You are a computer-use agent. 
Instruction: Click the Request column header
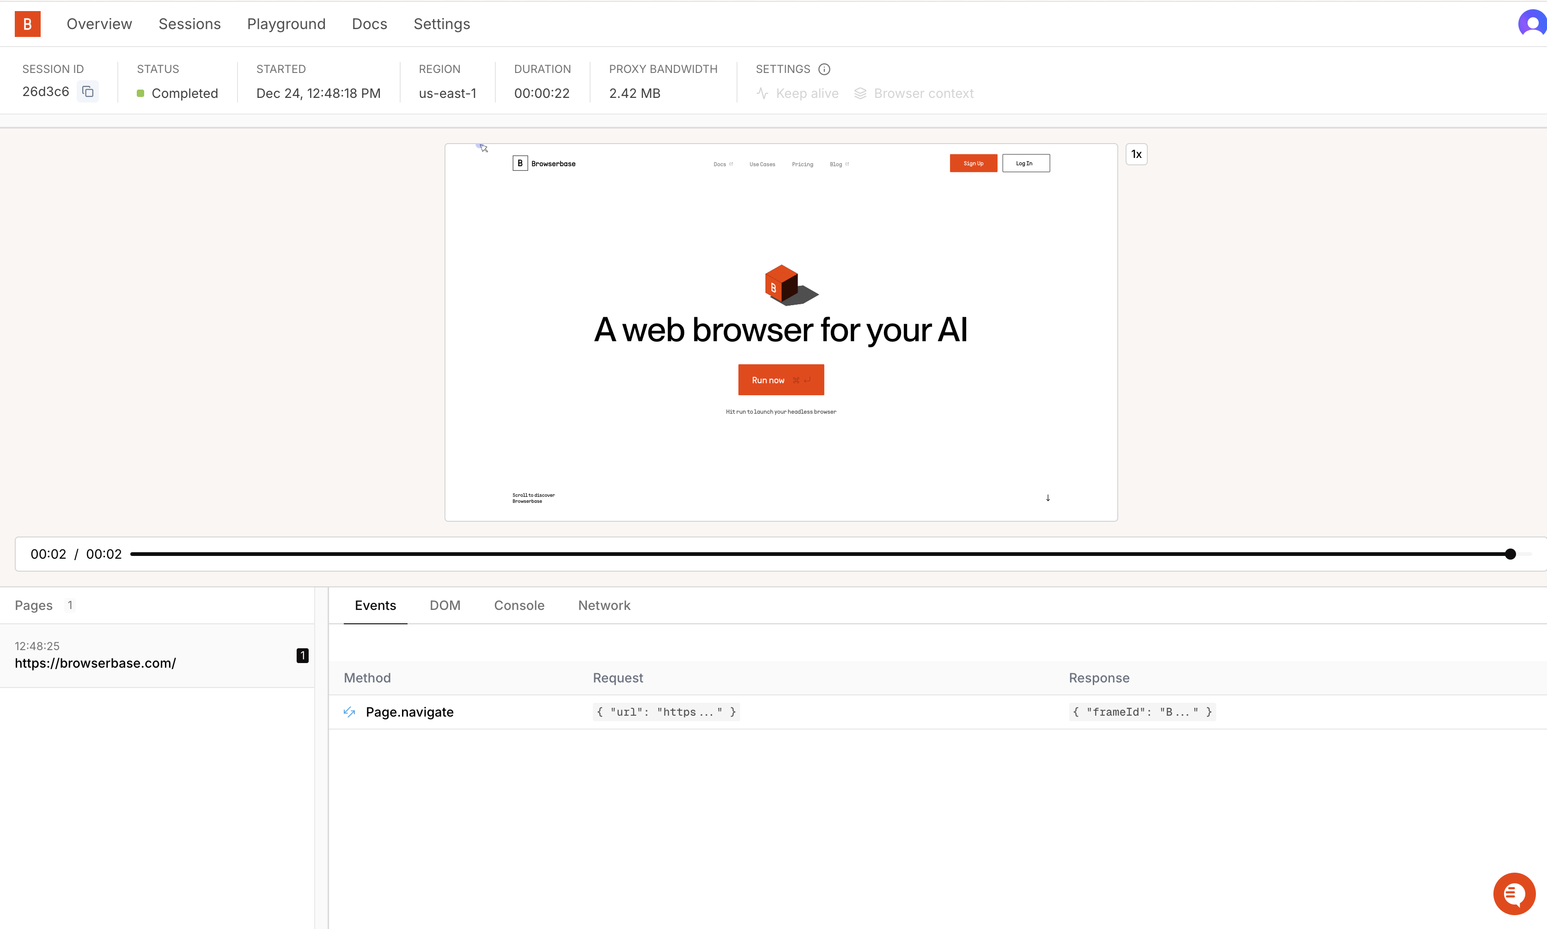(x=617, y=678)
